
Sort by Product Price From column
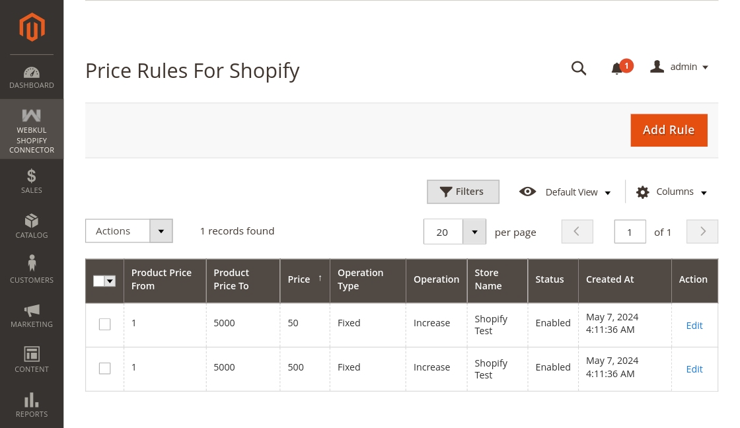(x=165, y=280)
